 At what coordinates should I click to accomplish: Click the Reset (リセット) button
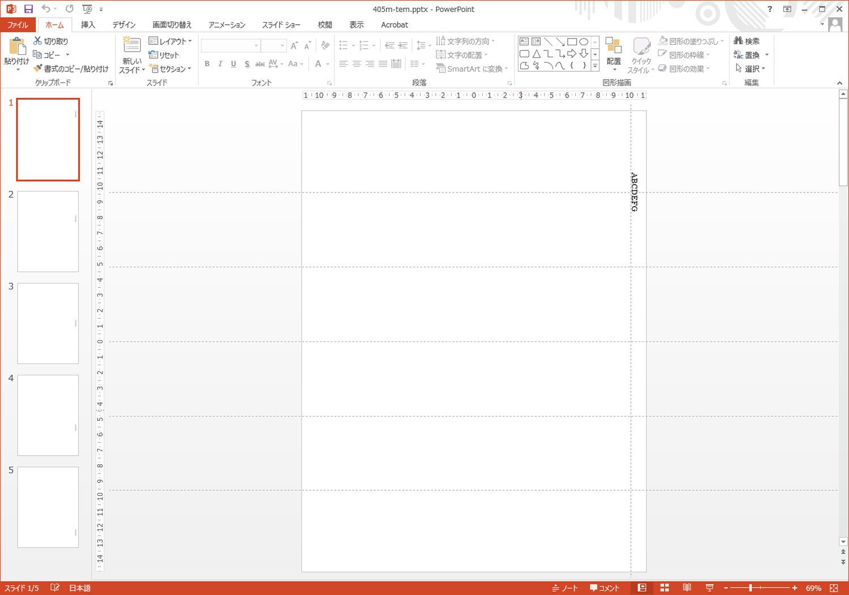click(x=164, y=55)
